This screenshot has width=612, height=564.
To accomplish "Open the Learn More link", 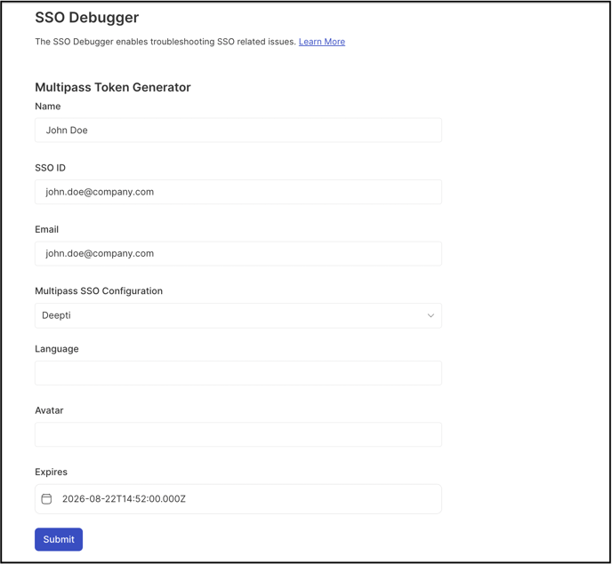I will [322, 42].
